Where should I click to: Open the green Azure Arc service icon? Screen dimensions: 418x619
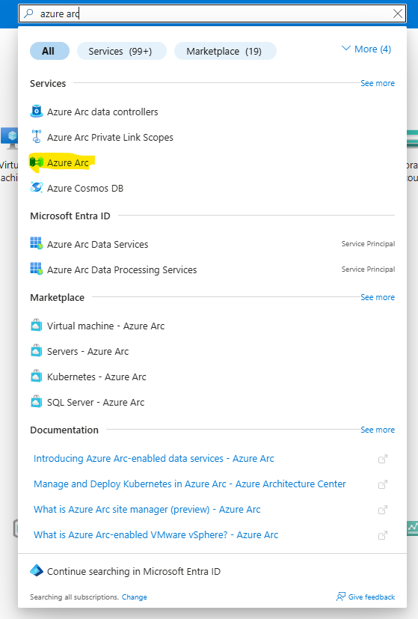point(37,162)
